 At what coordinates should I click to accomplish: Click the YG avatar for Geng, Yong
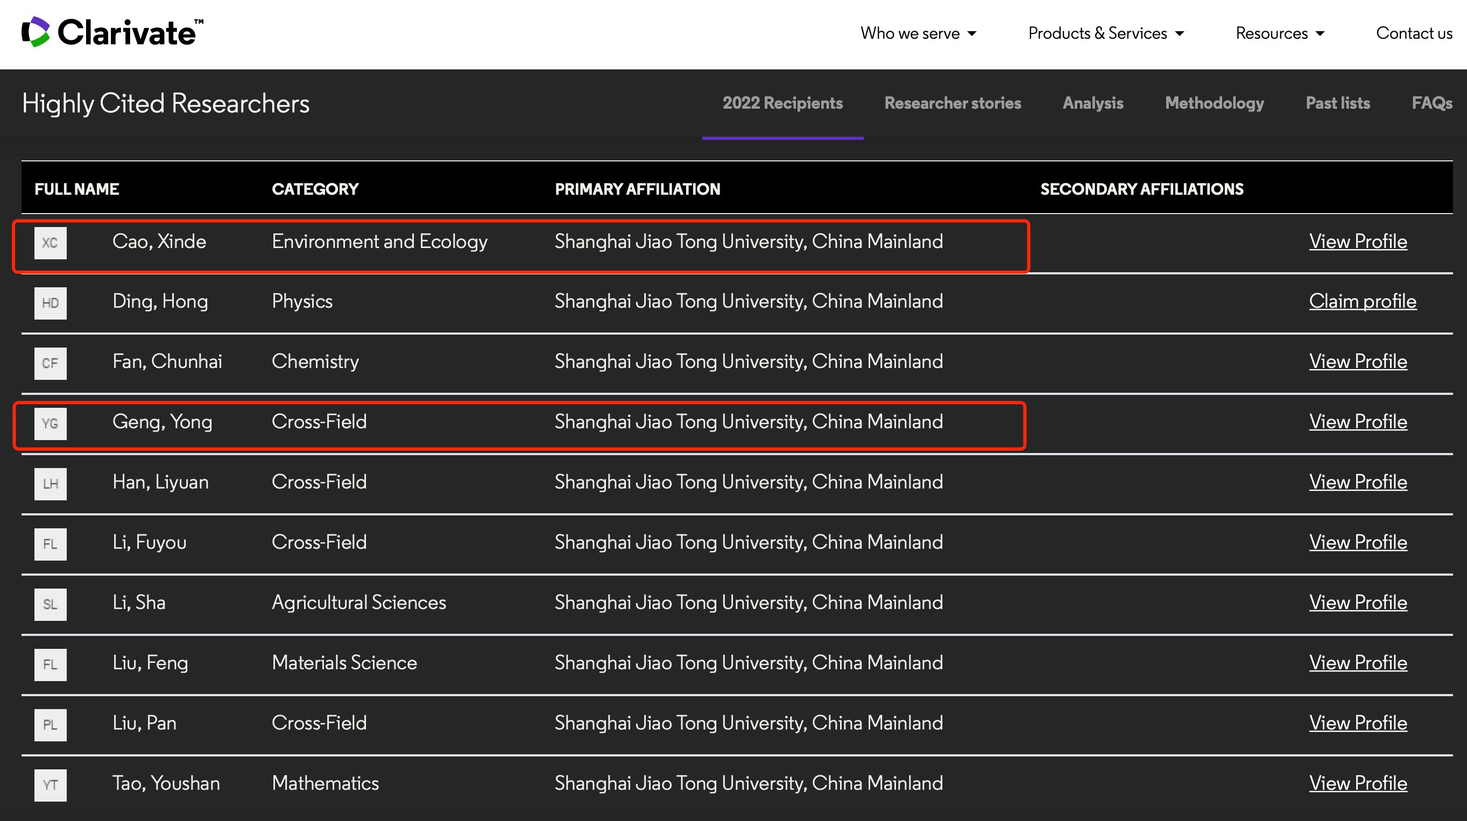[50, 423]
